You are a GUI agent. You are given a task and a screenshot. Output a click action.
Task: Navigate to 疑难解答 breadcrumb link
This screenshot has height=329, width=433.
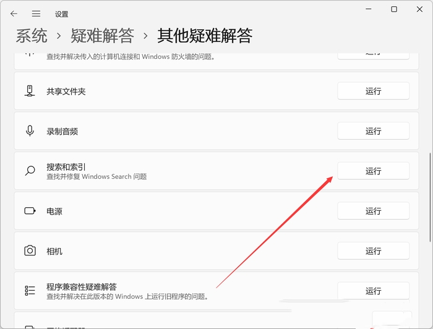102,36
